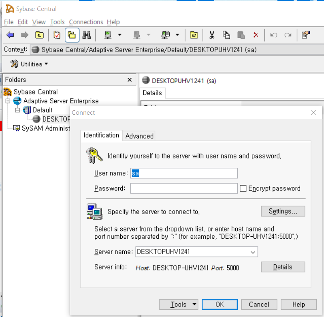This screenshot has width=324, height=317.
Task: Open the connection profiles dropdown arrow
Action: tap(177, 35)
